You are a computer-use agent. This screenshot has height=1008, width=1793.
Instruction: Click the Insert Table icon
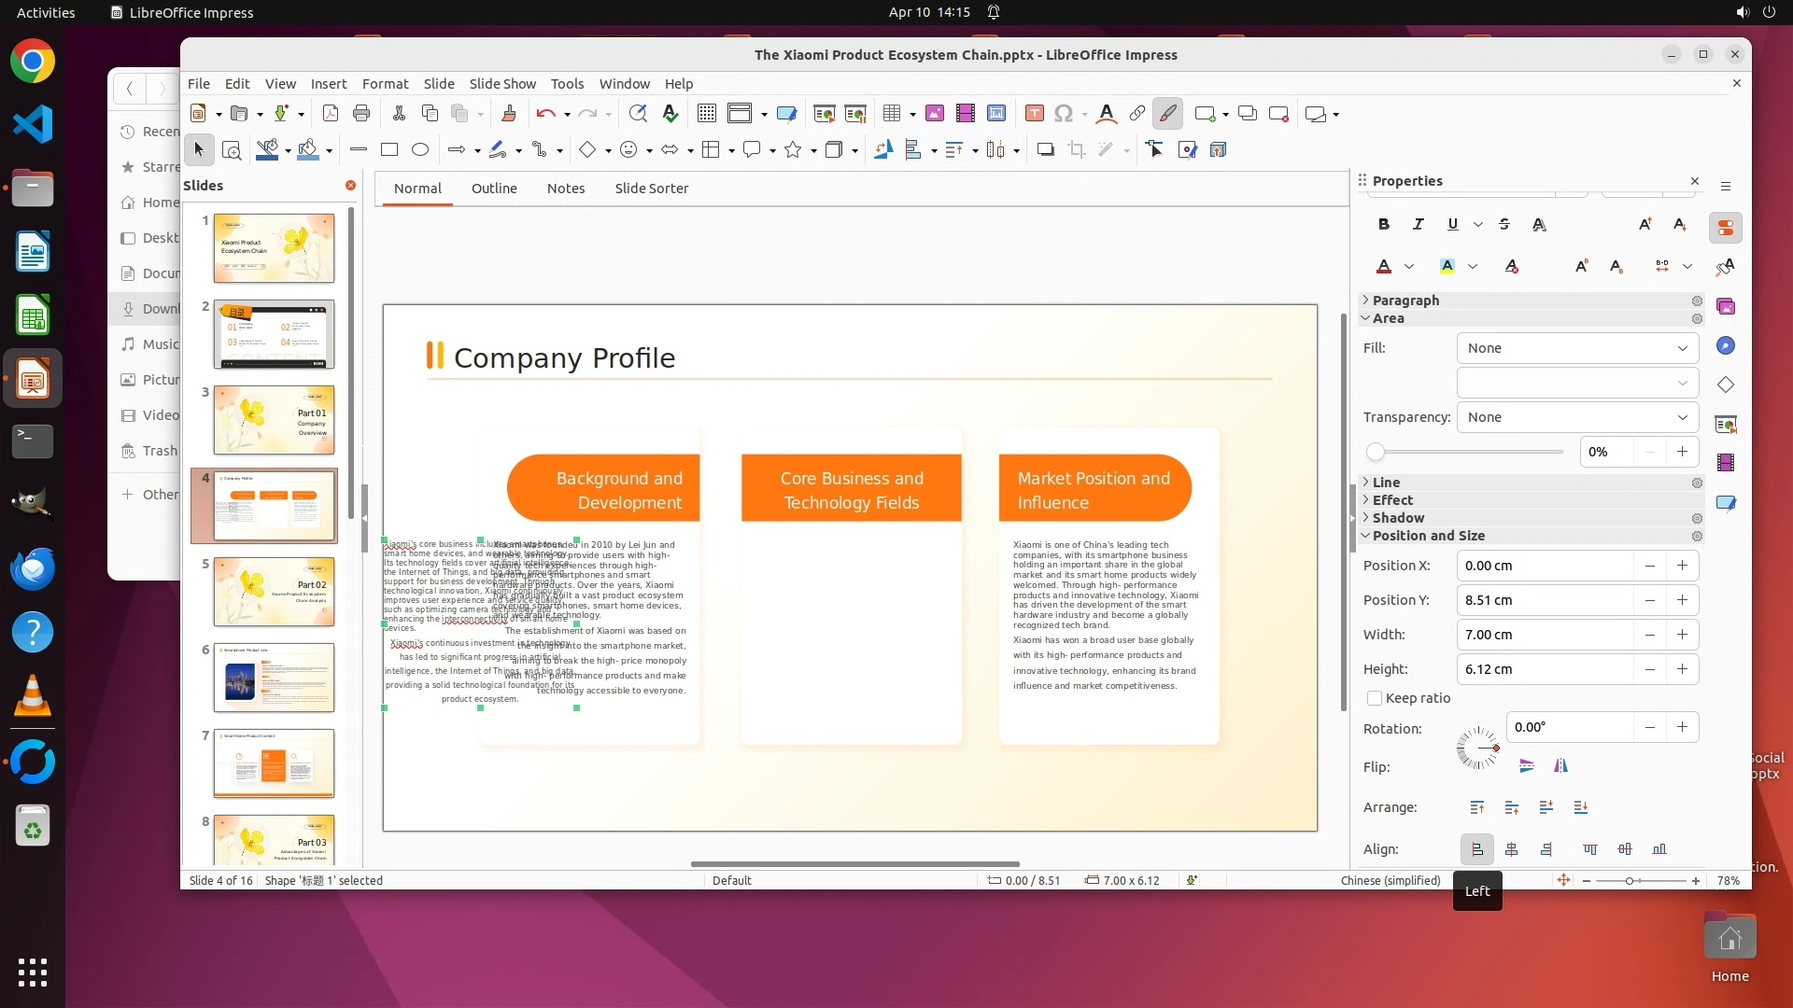tap(892, 114)
